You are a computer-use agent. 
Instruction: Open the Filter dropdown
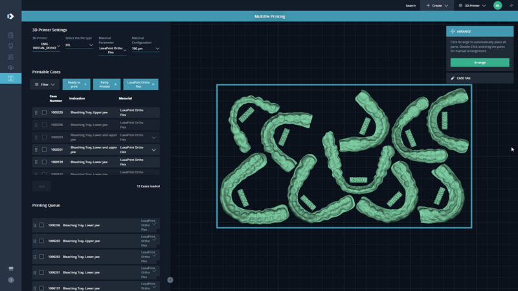point(45,85)
